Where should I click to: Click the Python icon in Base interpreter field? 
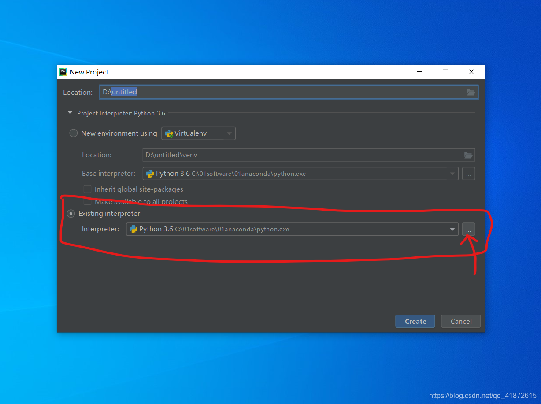click(x=150, y=174)
